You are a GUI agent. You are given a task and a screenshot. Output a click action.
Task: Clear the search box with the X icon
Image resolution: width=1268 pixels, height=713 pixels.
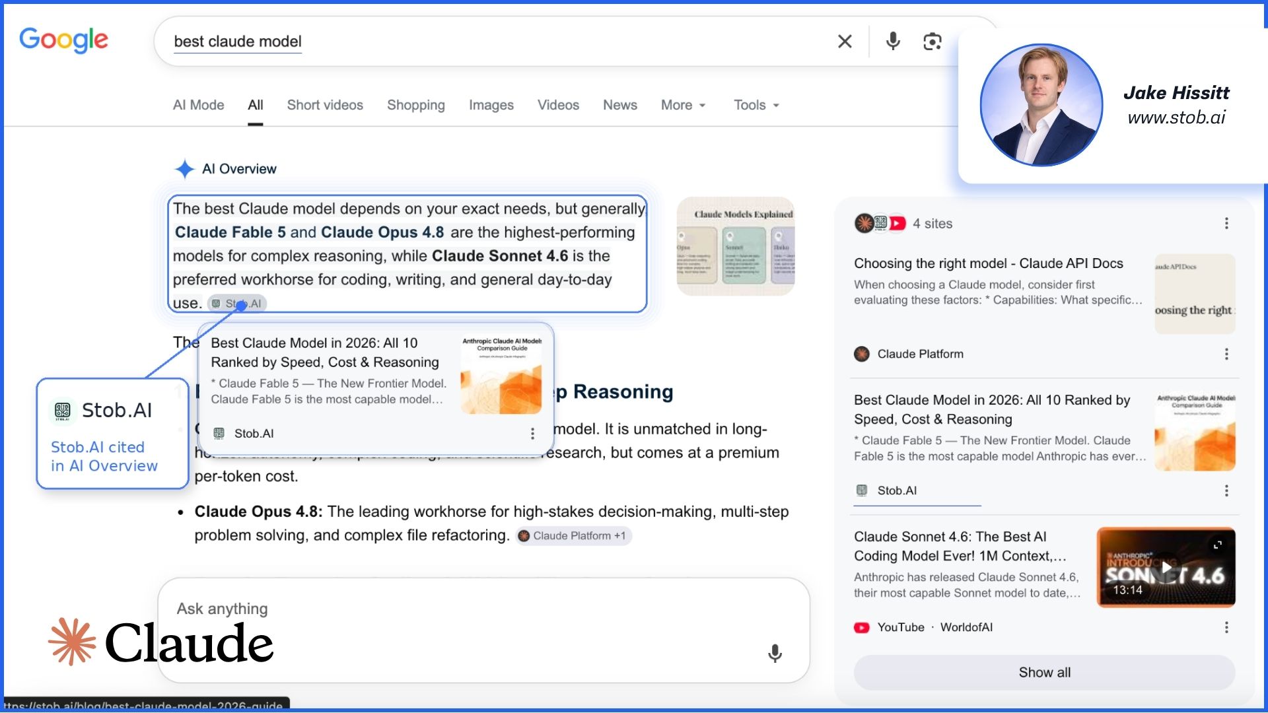(x=845, y=41)
